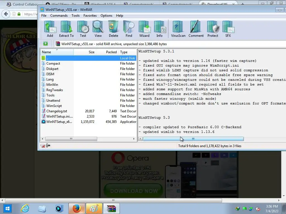
Task: Convert archive with SFX icon
Action: [228, 29]
